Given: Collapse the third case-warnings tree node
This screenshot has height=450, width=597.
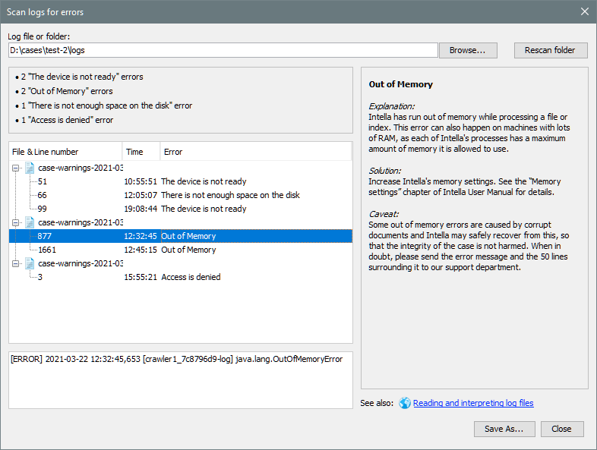Looking at the screenshot, I should (x=17, y=263).
